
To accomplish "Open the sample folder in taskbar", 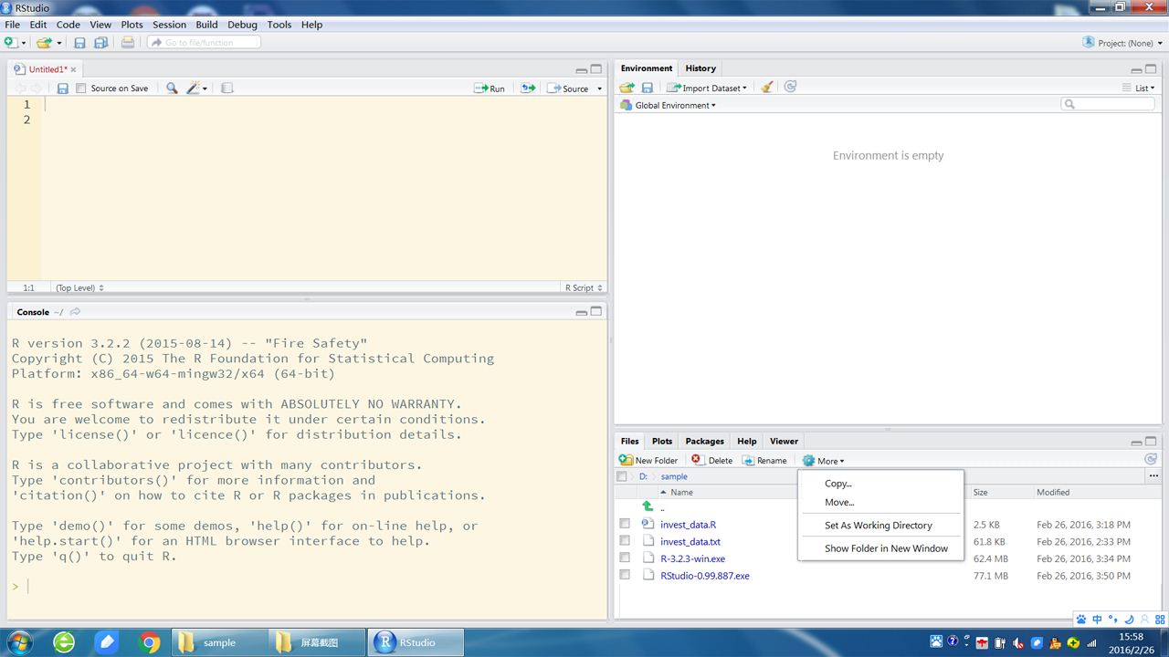I will click(x=219, y=642).
